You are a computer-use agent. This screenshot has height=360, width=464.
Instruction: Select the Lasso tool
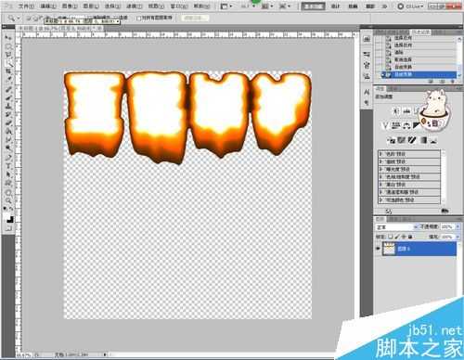pyautogui.click(x=8, y=55)
